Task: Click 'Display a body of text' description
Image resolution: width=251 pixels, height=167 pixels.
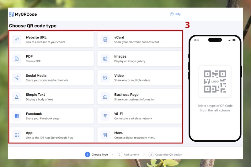Action: (x=40, y=99)
